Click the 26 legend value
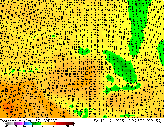The image size is (164, 127). [54, 126]
